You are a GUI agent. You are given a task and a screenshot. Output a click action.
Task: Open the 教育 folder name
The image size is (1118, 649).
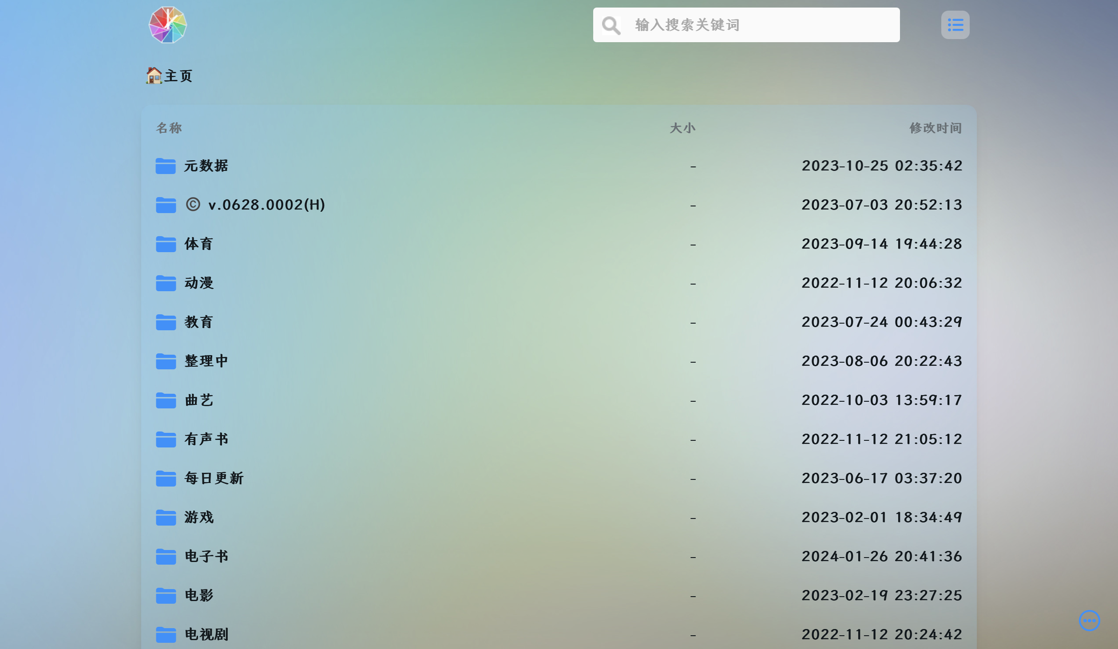[199, 322]
